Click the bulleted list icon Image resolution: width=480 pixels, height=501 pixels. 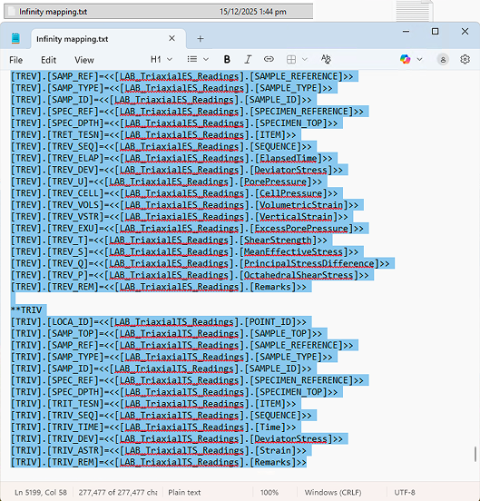pyautogui.click(x=192, y=59)
